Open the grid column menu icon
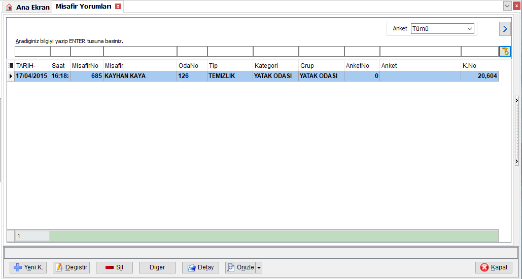This screenshot has height=279, width=522. tap(11, 66)
